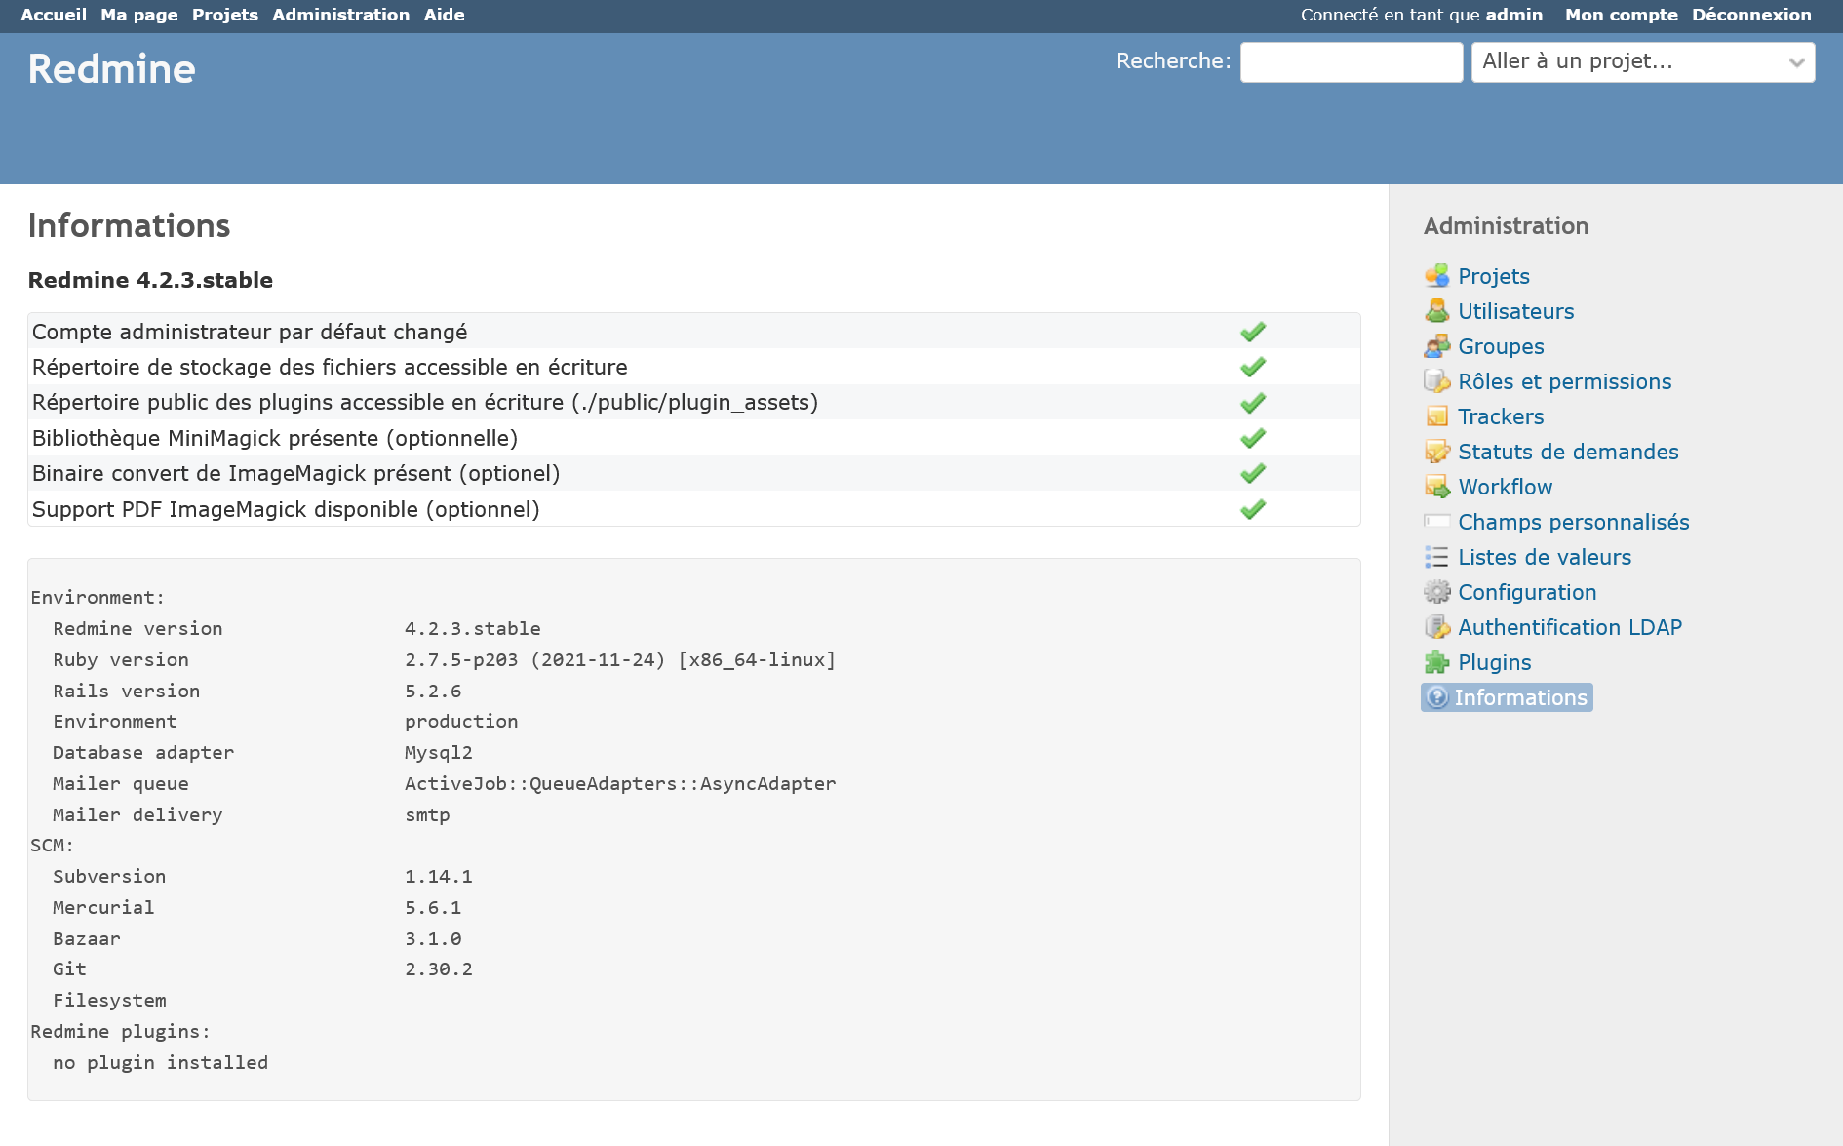Click 'Redmine 4.2.3.stable' version heading
The image size is (1843, 1146).
coord(150,280)
